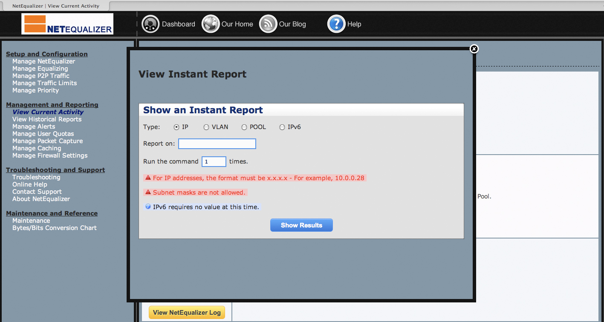
Task: Click the NetEqualizer logo
Action: pos(67,24)
